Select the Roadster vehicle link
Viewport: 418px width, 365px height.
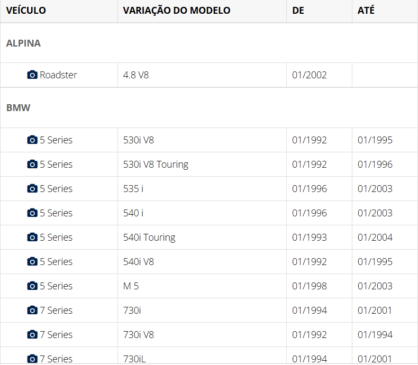coord(58,75)
